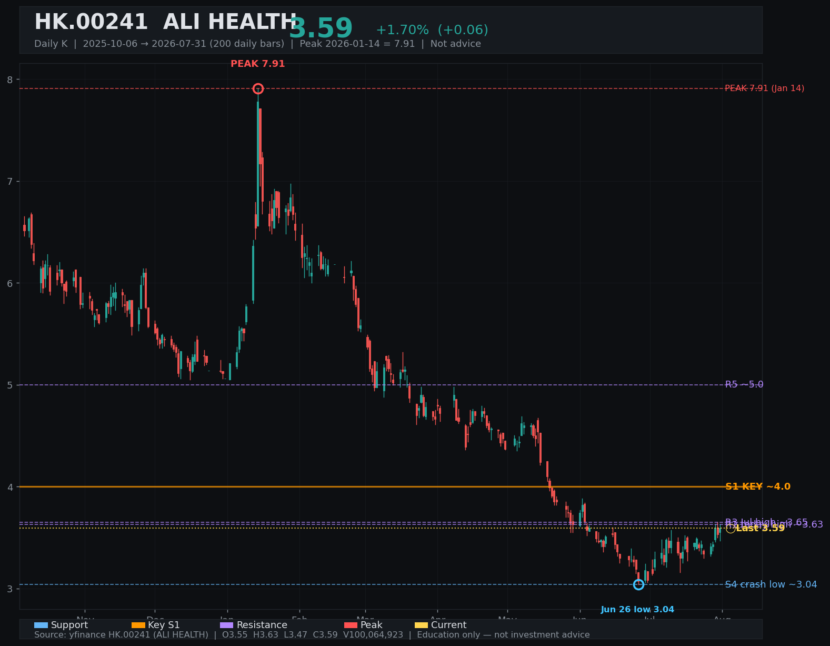The width and height of the screenshot is (830, 646).
Task: Click the purple Resistance legend swatch
Action: pos(226,625)
